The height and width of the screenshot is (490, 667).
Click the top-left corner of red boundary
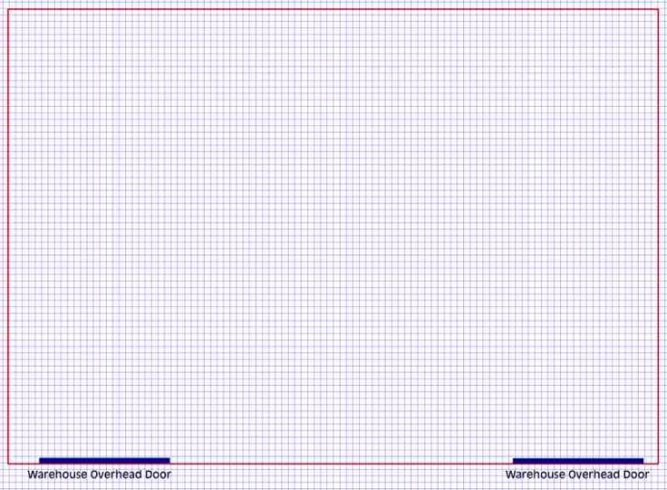[x=8, y=10]
